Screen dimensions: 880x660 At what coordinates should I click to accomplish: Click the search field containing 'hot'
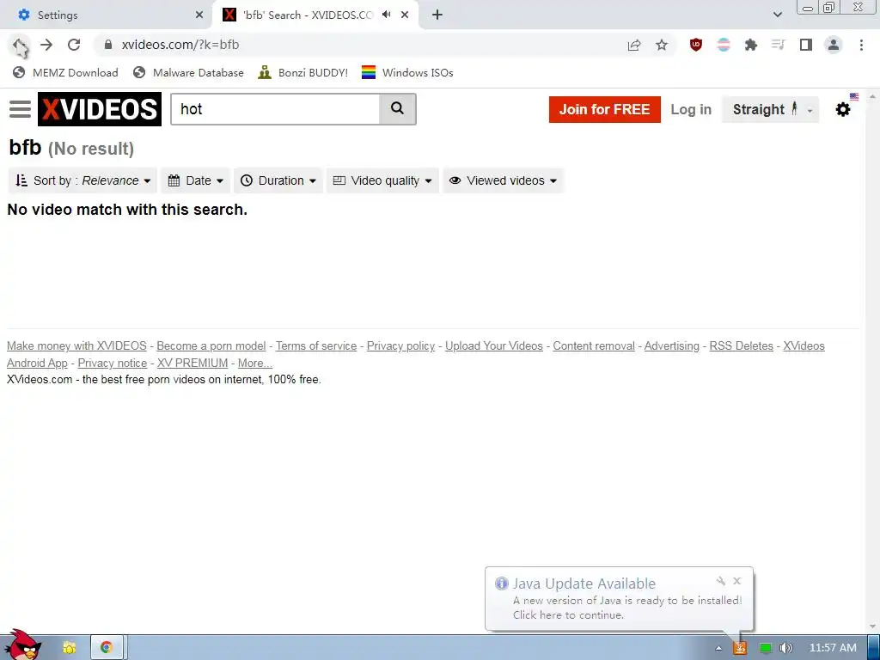(276, 109)
